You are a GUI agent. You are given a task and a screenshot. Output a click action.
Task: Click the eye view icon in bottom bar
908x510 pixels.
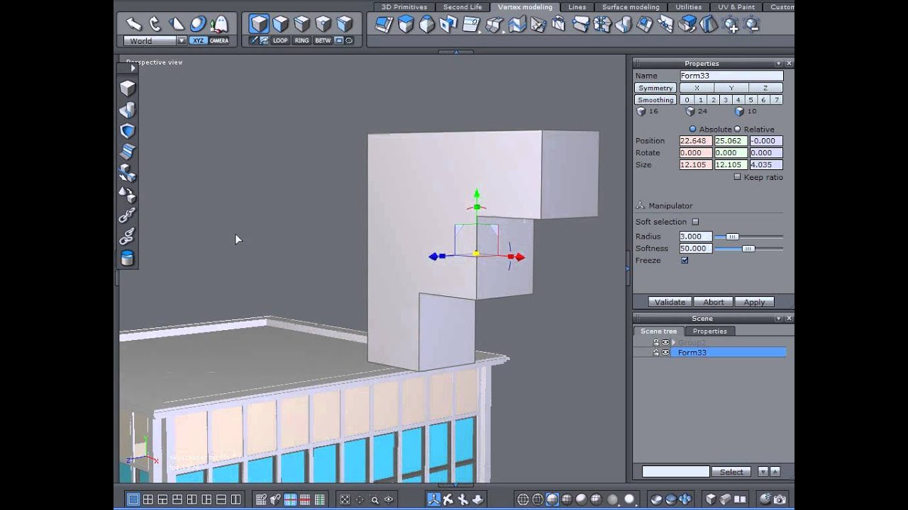[x=389, y=499]
